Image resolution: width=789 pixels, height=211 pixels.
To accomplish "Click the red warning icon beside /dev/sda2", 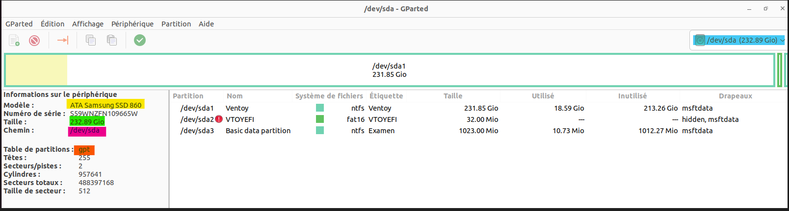I will pos(219,119).
